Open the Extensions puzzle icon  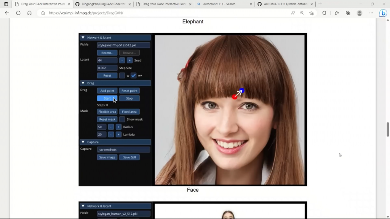(324, 13)
